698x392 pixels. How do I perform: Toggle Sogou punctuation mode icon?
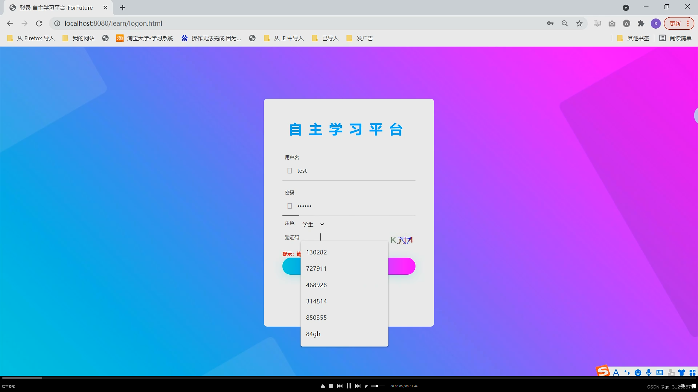pos(627,372)
